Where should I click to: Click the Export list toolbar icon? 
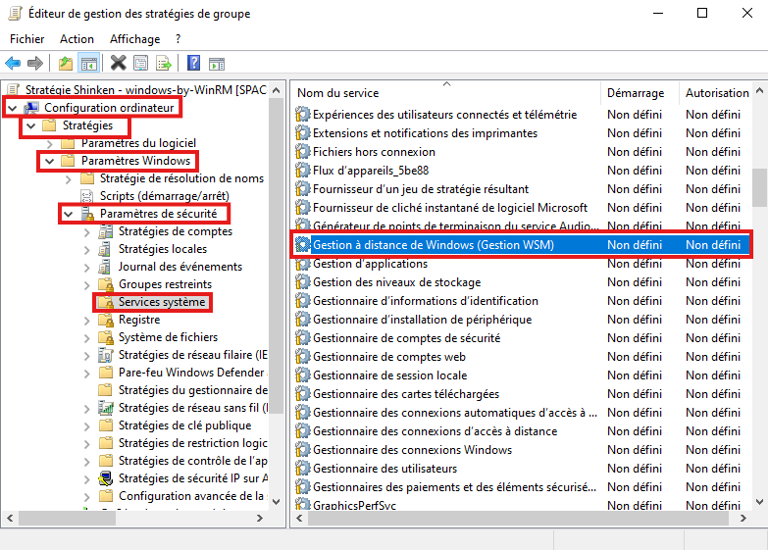[163, 64]
